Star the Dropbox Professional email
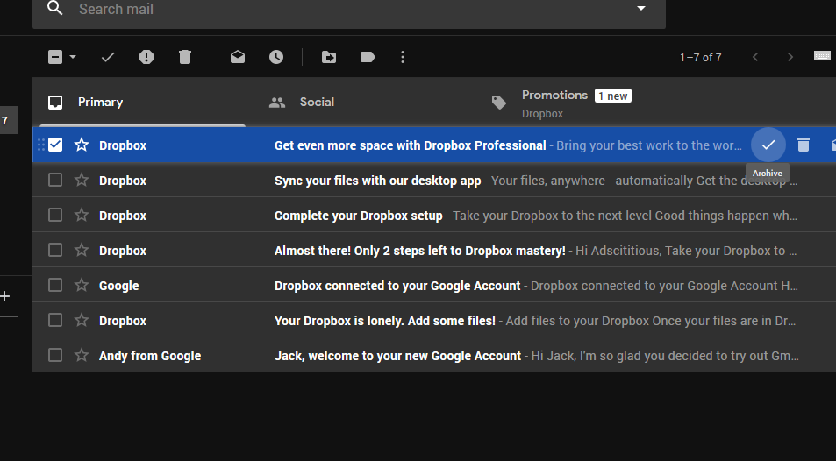Image resolution: width=836 pixels, height=461 pixels. point(82,145)
